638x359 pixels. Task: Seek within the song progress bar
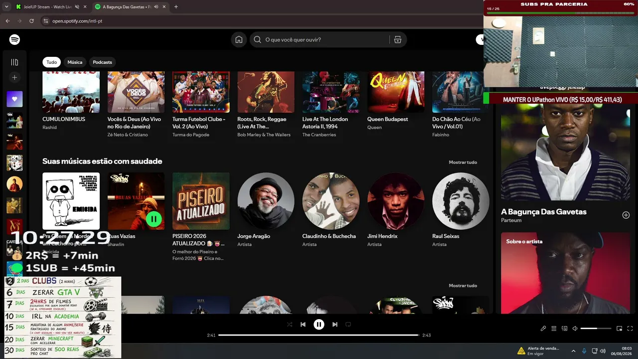tap(319, 335)
